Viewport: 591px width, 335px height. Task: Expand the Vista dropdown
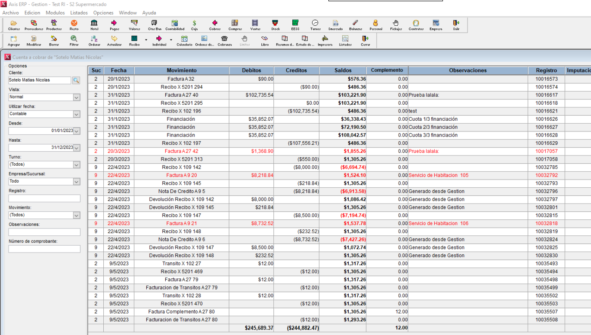(x=76, y=97)
